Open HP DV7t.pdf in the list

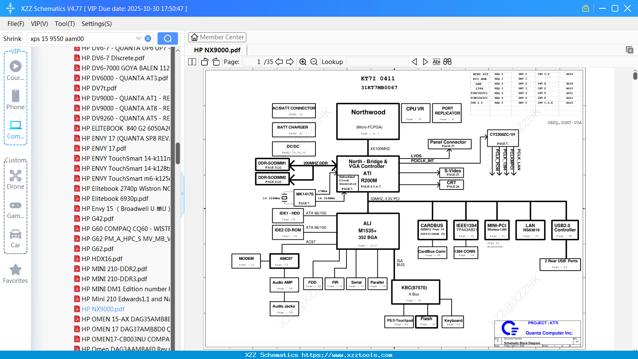[x=99, y=88]
